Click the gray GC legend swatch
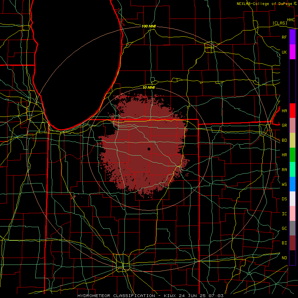This screenshot has width=298, height=298. click(x=292, y=228)
